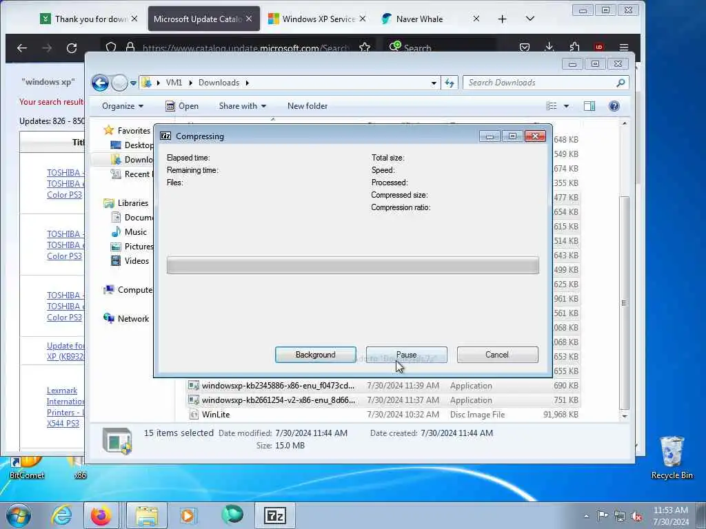Change view using the view icon
This screenshot has width=706, height=529.
tap(552, 106)
